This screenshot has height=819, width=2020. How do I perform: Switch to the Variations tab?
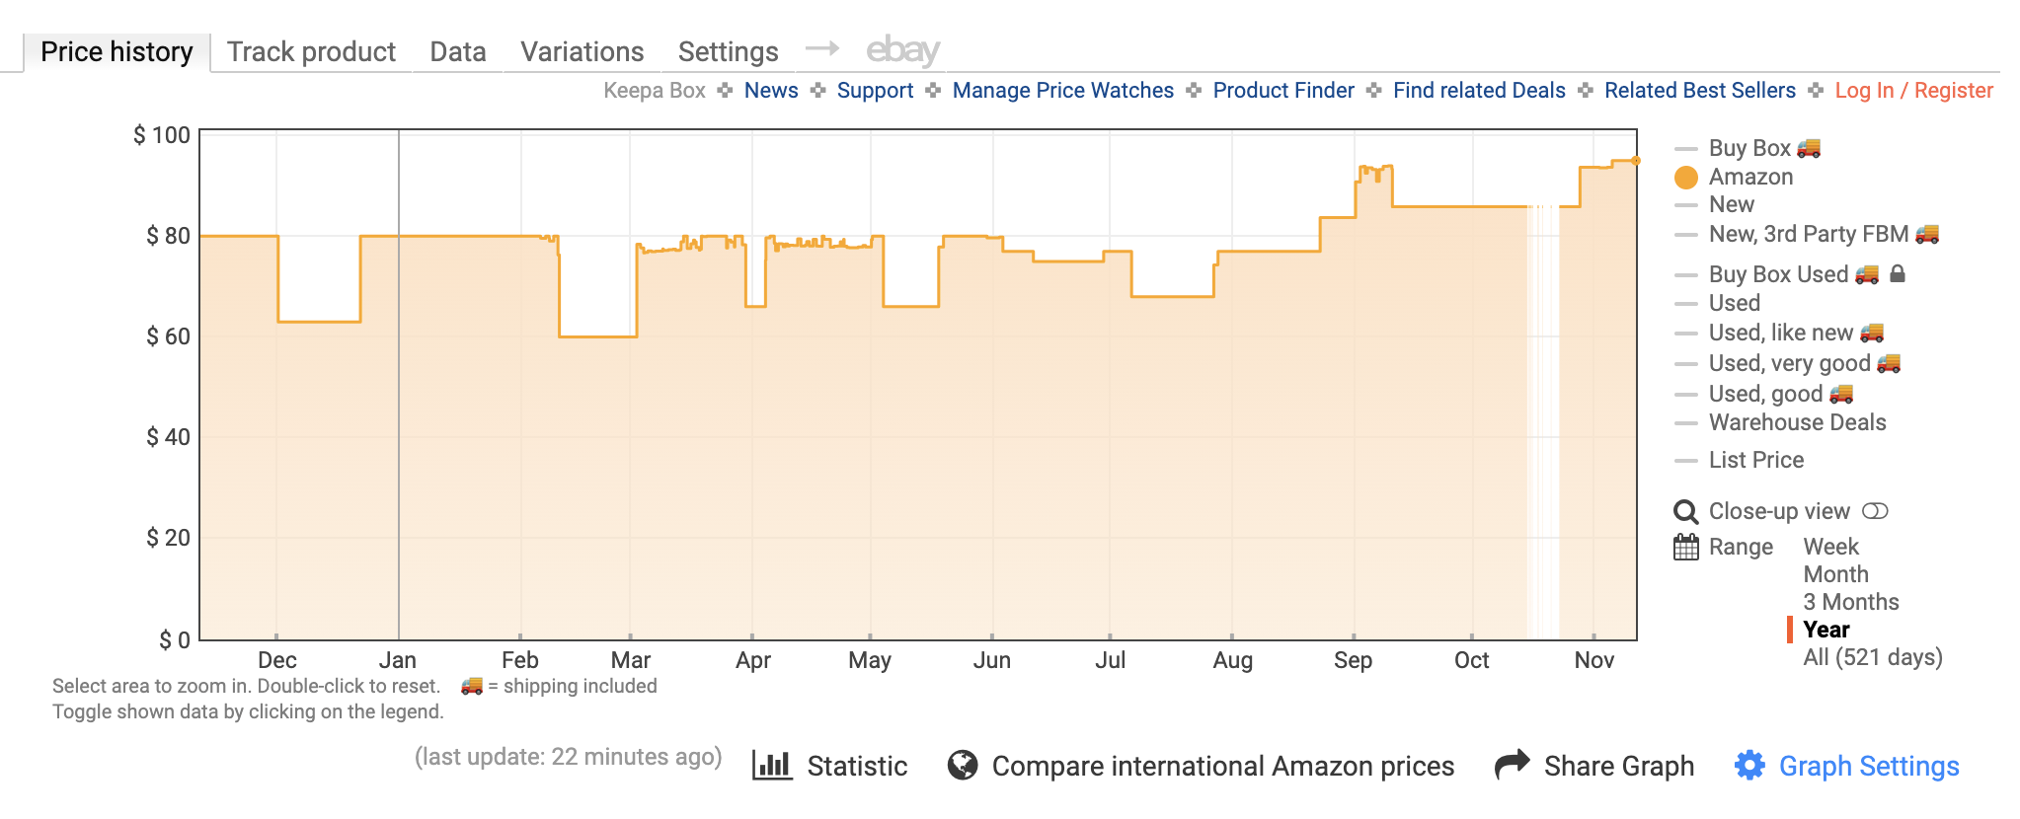coord(582,50)
